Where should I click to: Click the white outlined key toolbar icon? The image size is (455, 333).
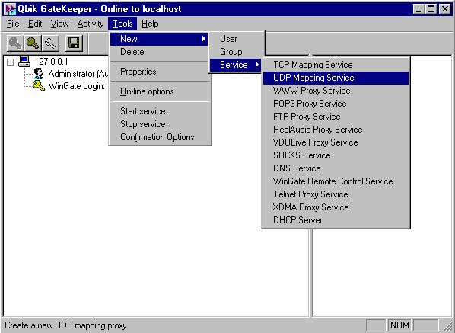(50, 43)
